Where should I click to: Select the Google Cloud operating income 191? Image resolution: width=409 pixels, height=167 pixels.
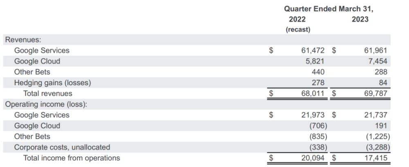pos(380,126)
